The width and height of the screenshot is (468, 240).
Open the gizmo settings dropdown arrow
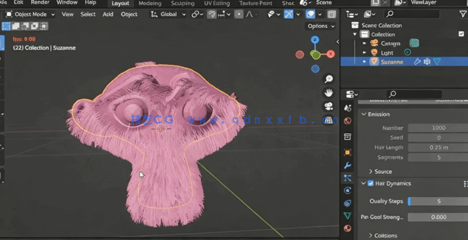tap(297, 15)
